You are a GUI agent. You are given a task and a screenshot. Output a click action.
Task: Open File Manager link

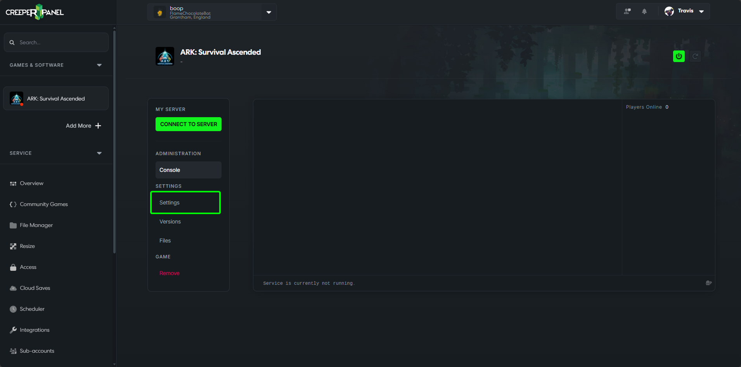(36, 225)
